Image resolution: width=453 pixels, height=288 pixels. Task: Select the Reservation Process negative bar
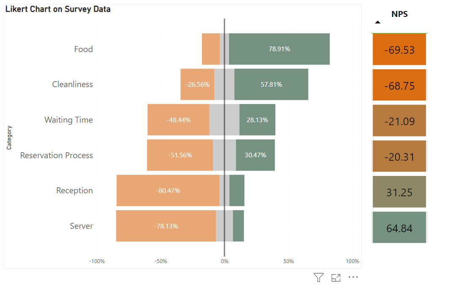click(180, 155)
